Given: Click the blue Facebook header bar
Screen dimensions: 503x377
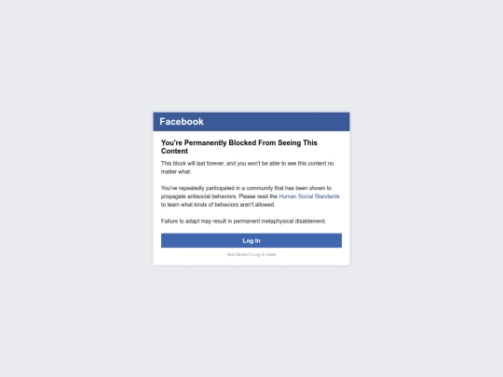Looking at the screenshot, I should coord(251,122).
